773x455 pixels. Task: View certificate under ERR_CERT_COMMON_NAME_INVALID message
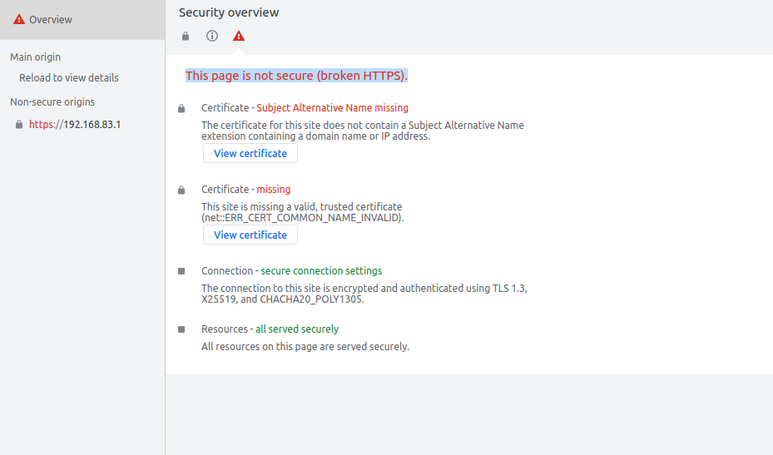coord(250,235)
